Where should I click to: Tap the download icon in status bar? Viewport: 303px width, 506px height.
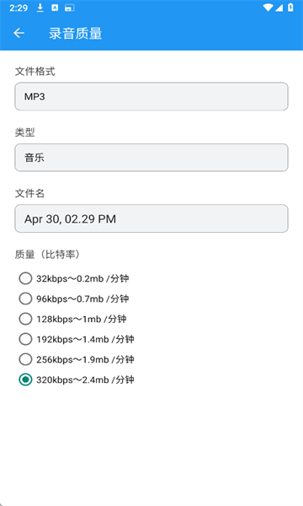point(40,8)
